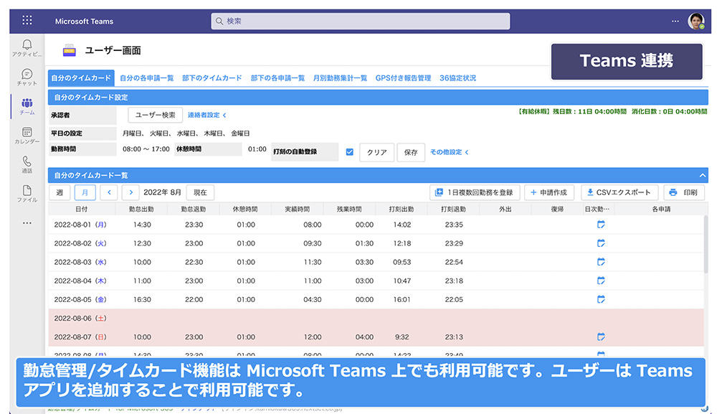The width and height of the screenshot is (717, 414).
Task: Click the クリア button
Action: (x=377, y=152)
